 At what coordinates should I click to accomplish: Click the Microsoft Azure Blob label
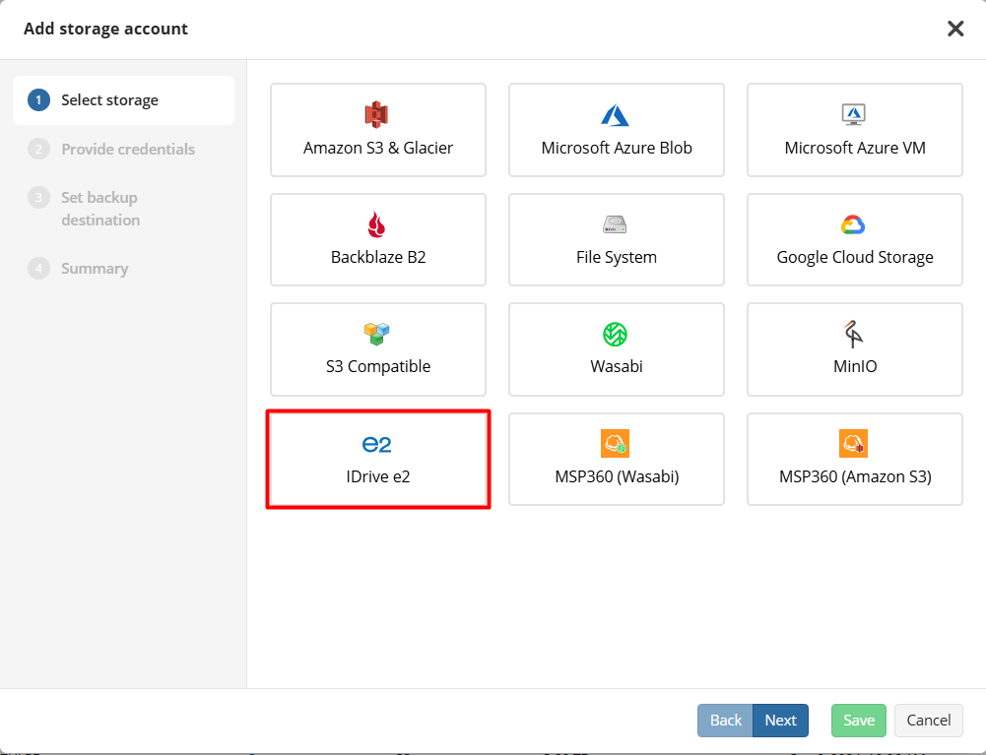(617, 148)
